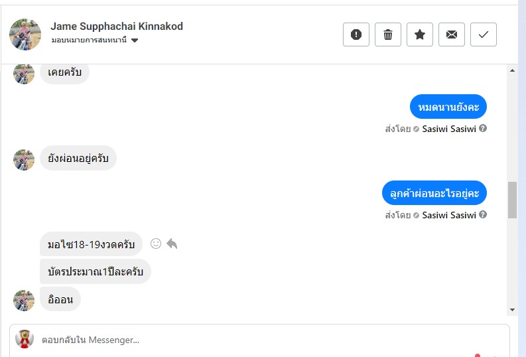
Task: Click emoji reaction icon beside มอไซ18-19งวดครับ
Action: click(156, 244)
